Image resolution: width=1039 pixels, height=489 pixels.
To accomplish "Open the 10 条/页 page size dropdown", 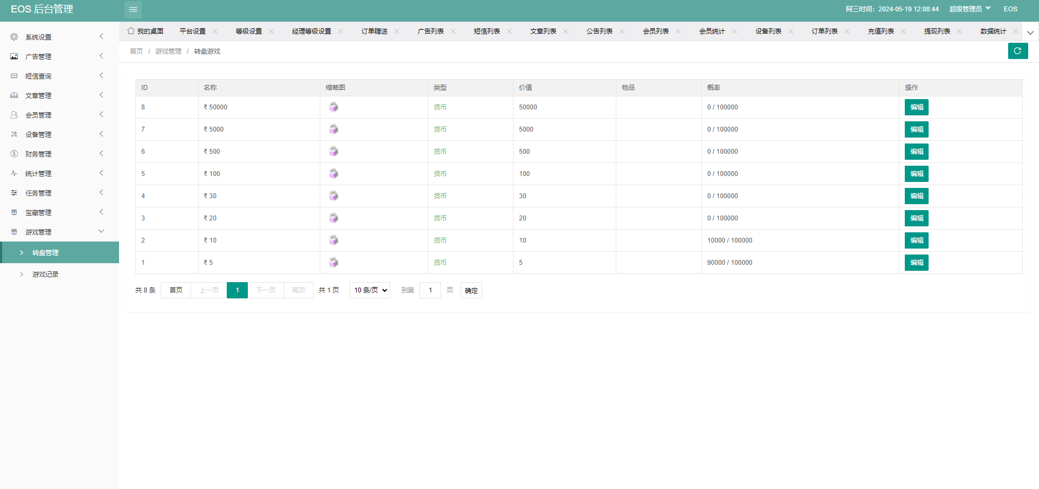I will pyautogui.click(x=370, y=290).
